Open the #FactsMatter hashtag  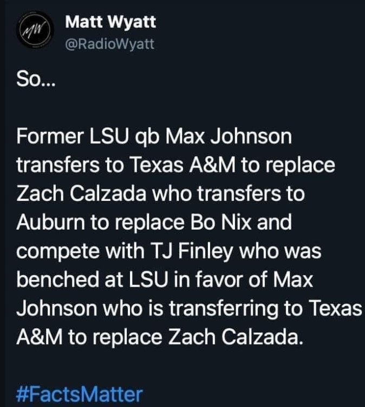(x=80, y=393)
